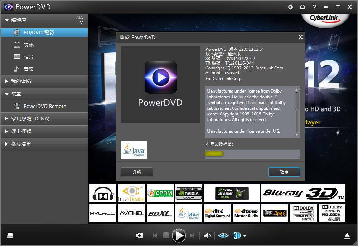
Task: Select PowerDVD Remote device entry
Action: 44,106
